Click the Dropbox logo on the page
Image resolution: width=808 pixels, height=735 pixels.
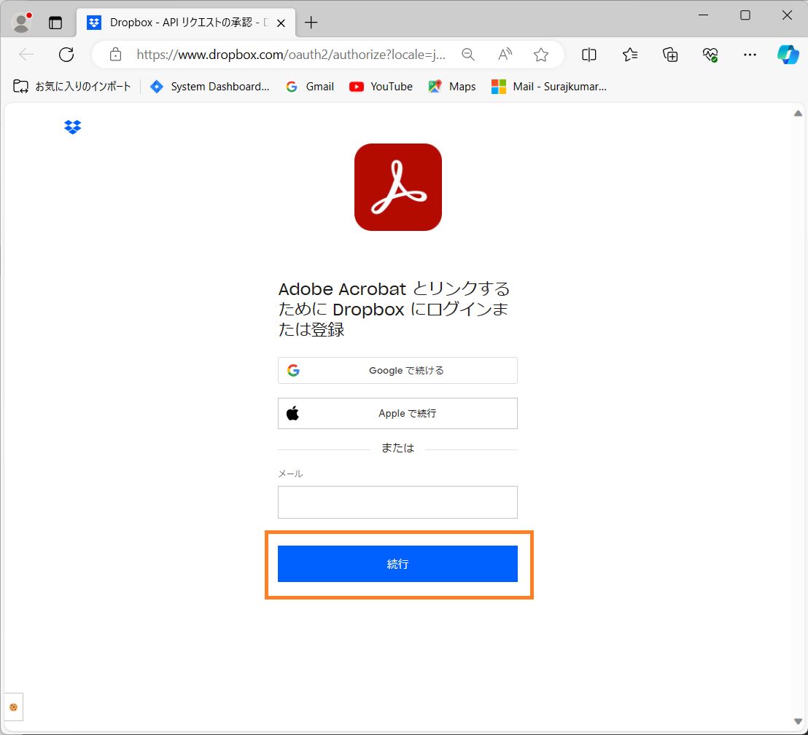tap(72, 127)
